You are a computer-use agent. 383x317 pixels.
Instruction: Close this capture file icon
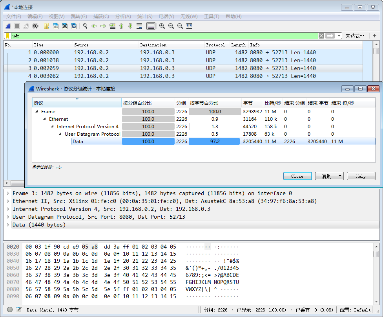[64, 26]
